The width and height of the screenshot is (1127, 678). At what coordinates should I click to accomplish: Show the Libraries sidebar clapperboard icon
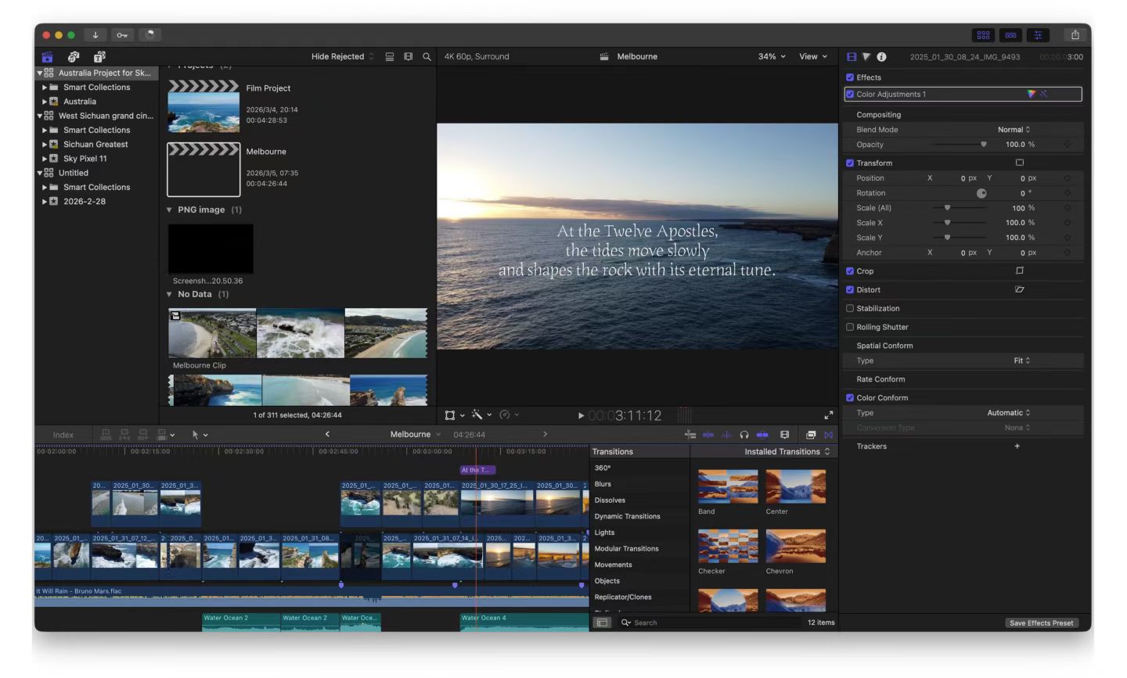[x=48, y=56]
